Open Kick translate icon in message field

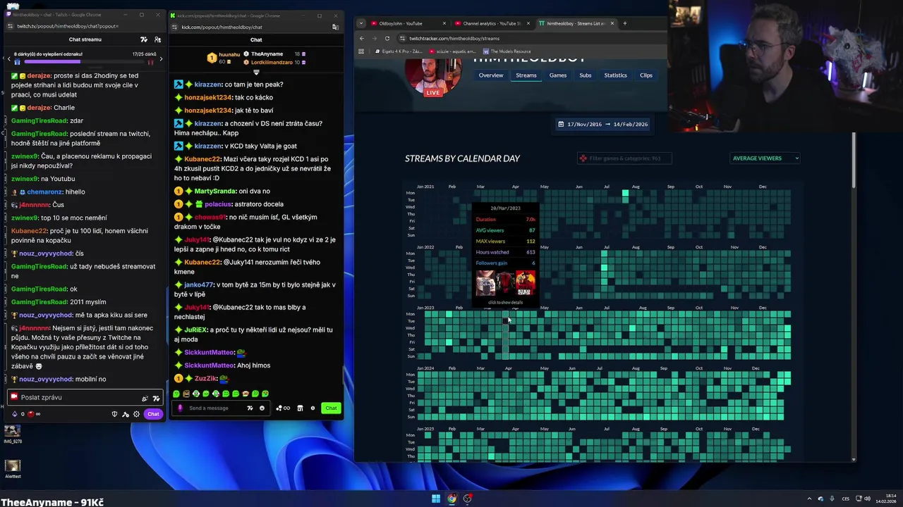tap(250, 408)
